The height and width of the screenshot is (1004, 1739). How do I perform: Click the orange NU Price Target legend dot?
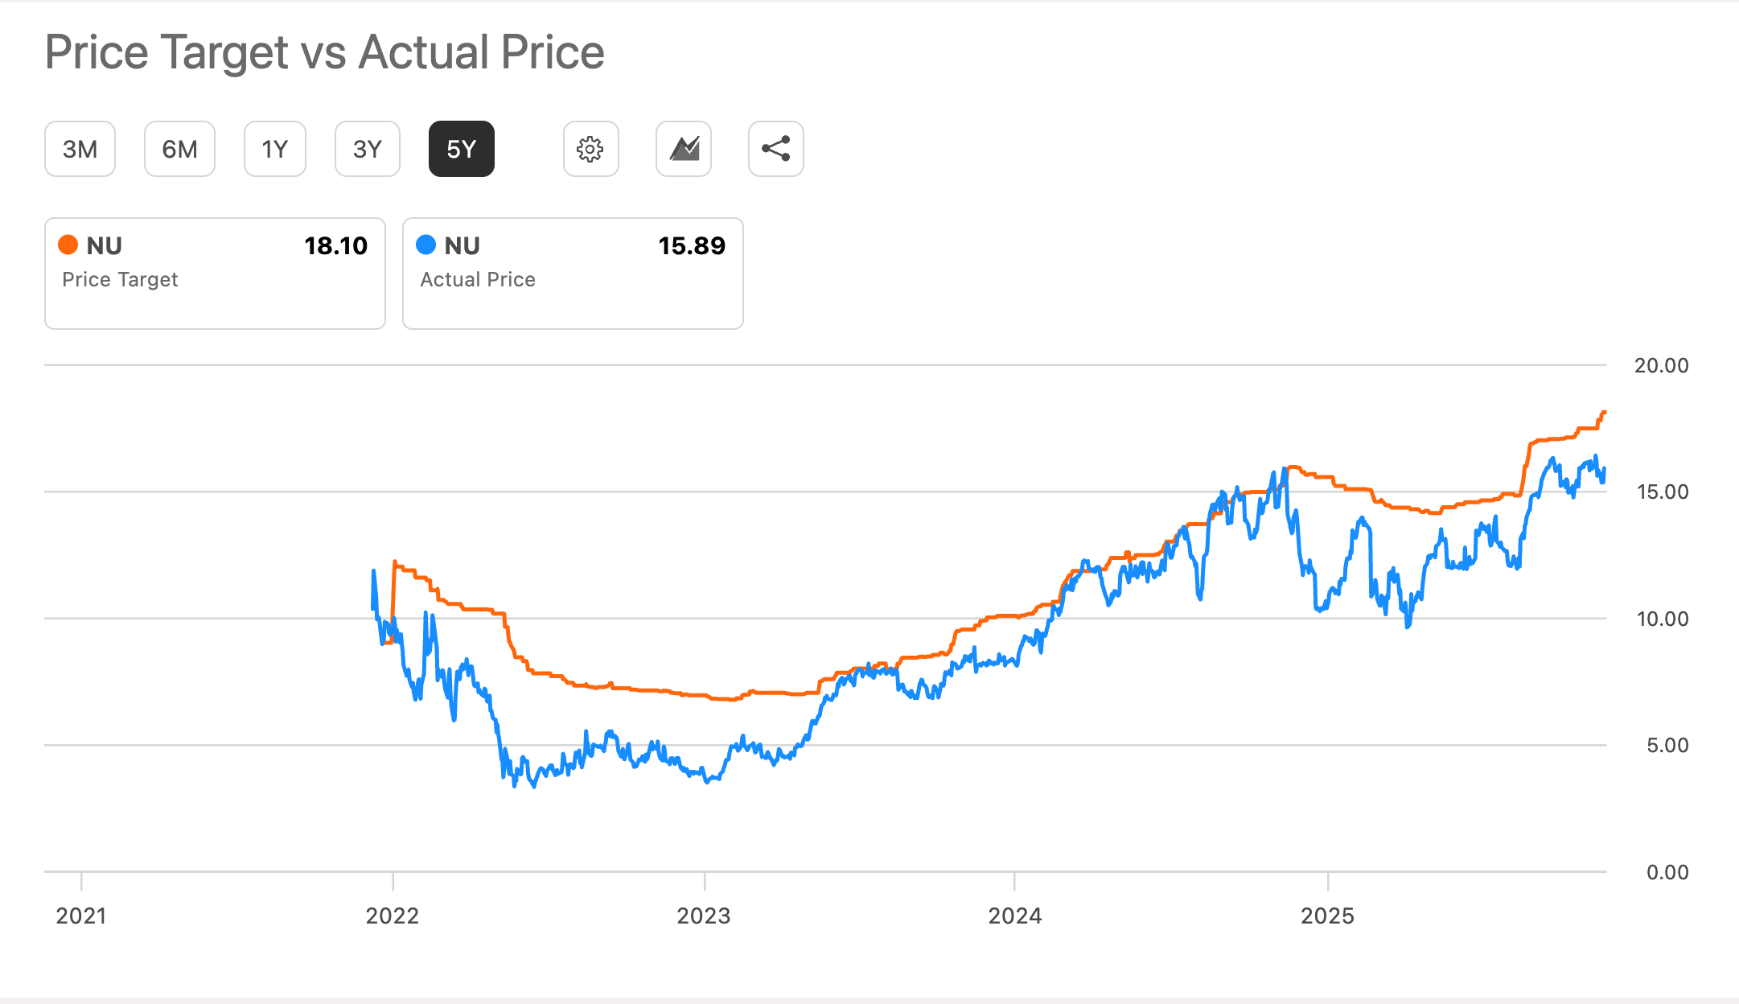click(69, 244)
